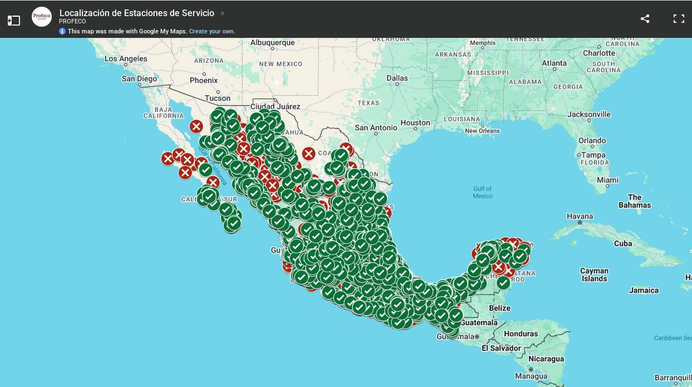Select the green check marker at Baja California Sur's tip
Viewport: 692px width, 387px height.
point(233,224)
